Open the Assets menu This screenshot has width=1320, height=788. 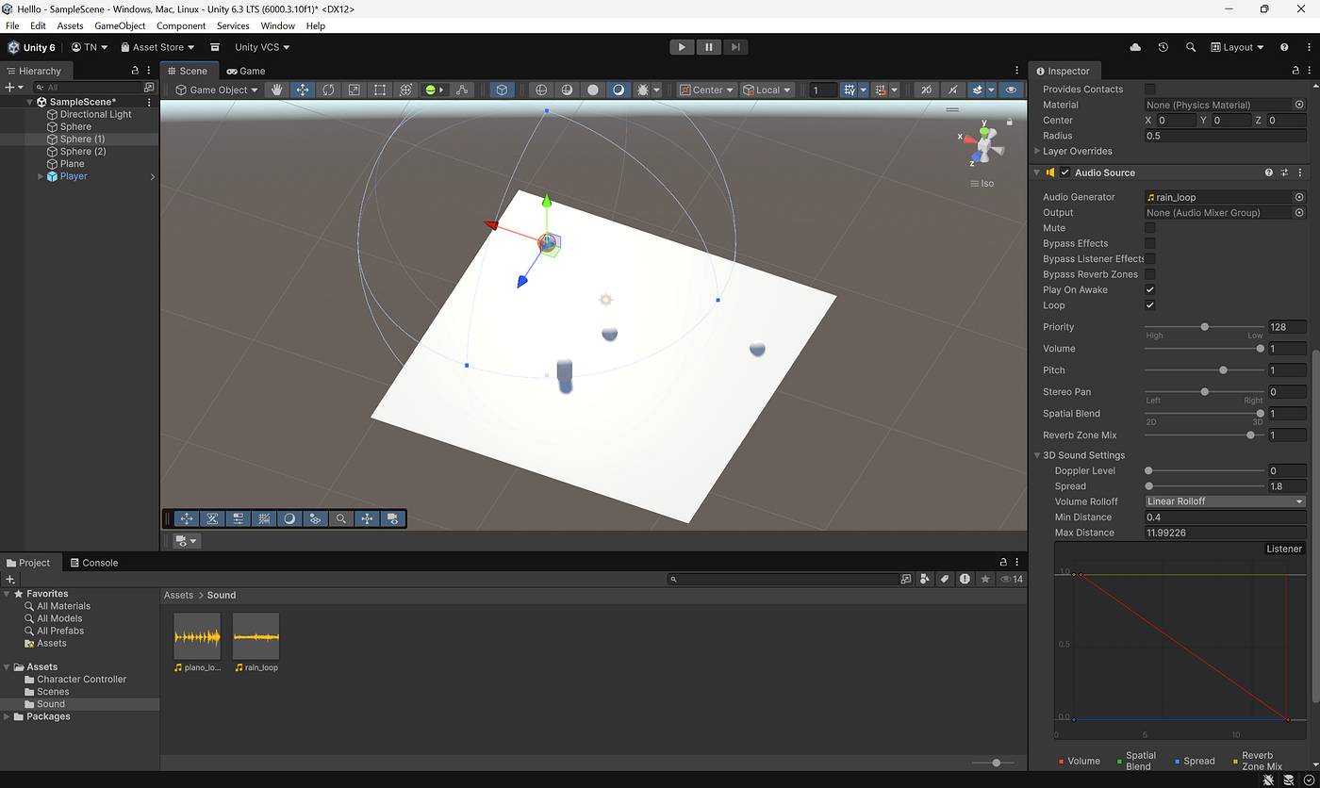[70, 25]
